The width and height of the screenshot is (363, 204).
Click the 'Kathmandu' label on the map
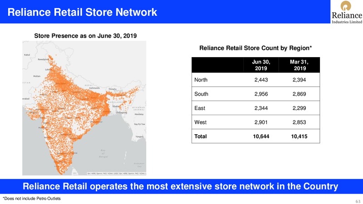(x=95, y=88)
